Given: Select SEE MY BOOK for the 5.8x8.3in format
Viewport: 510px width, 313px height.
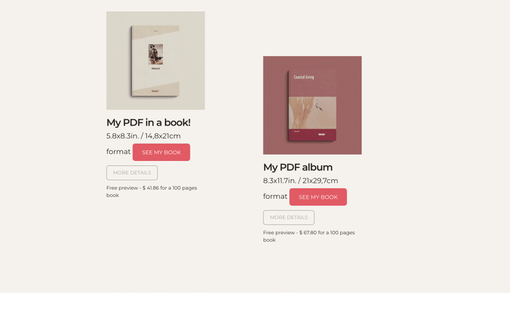Looking at the screenshot, I should pyautogui.click(x=161, y=152).
